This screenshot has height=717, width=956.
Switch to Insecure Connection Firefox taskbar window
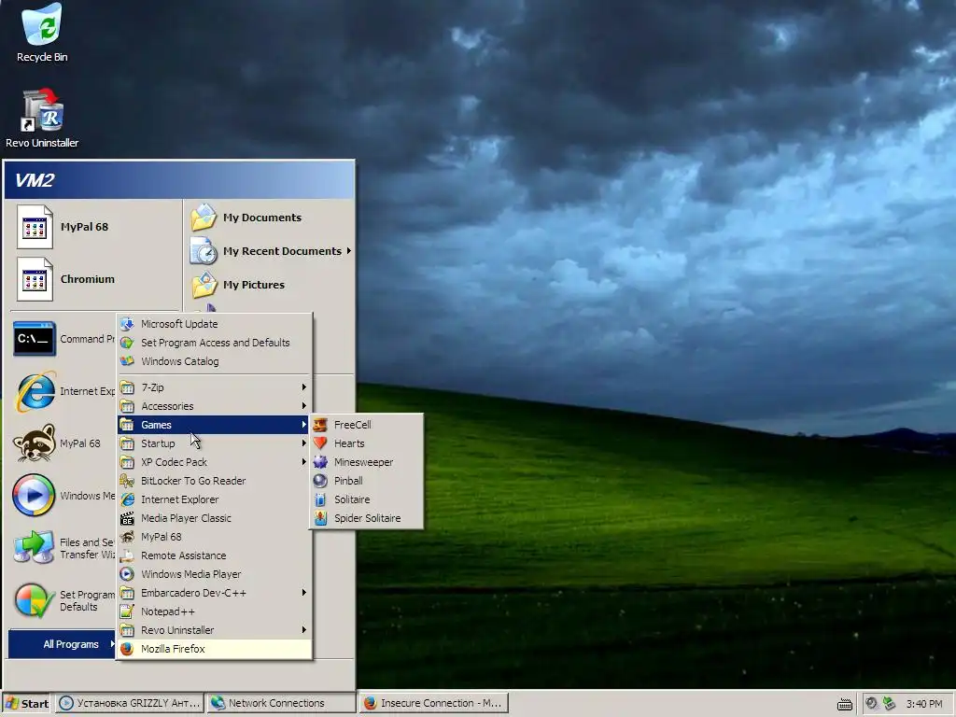click(x=433, y=704)
